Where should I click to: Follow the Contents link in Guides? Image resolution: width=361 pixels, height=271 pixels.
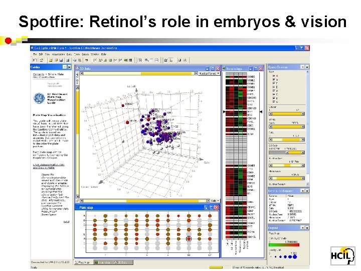pyautogui.click(x=39, y=74)
